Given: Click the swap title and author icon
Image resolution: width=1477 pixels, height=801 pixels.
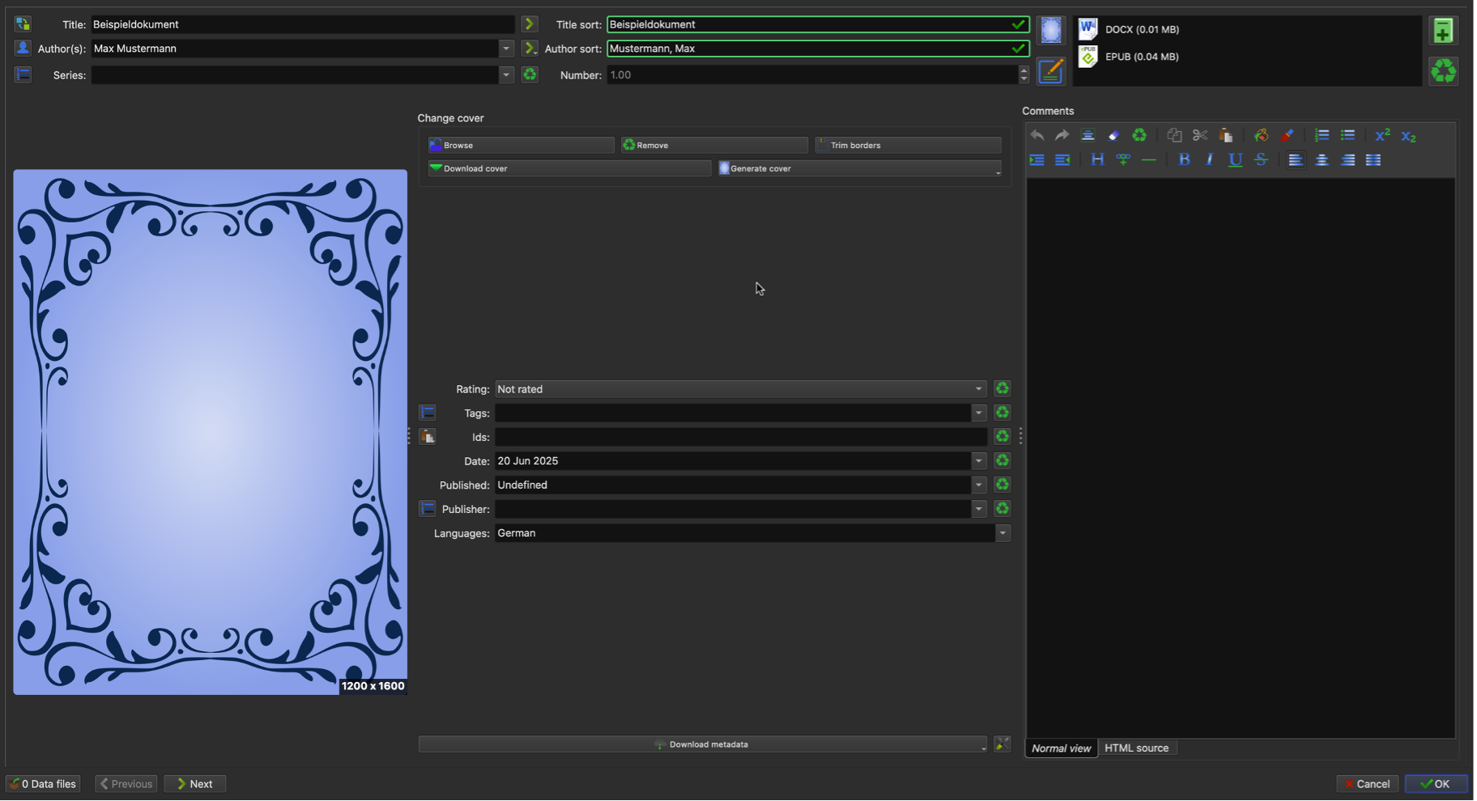Looking at the screenshot, I should [23, 24].
